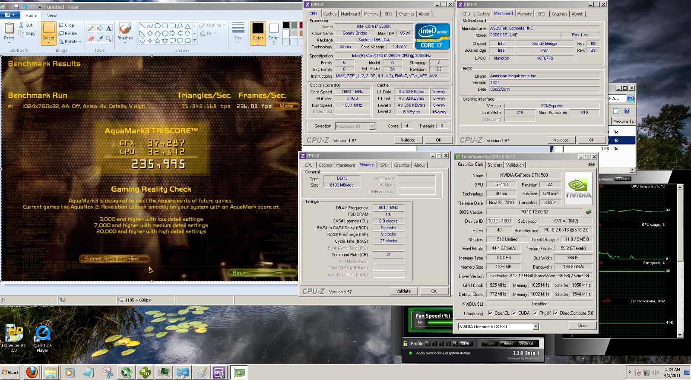Click the GPU-Z screenshot camera icon
Image resolution: width=691 pixels, height=380 pixels.
591,164
